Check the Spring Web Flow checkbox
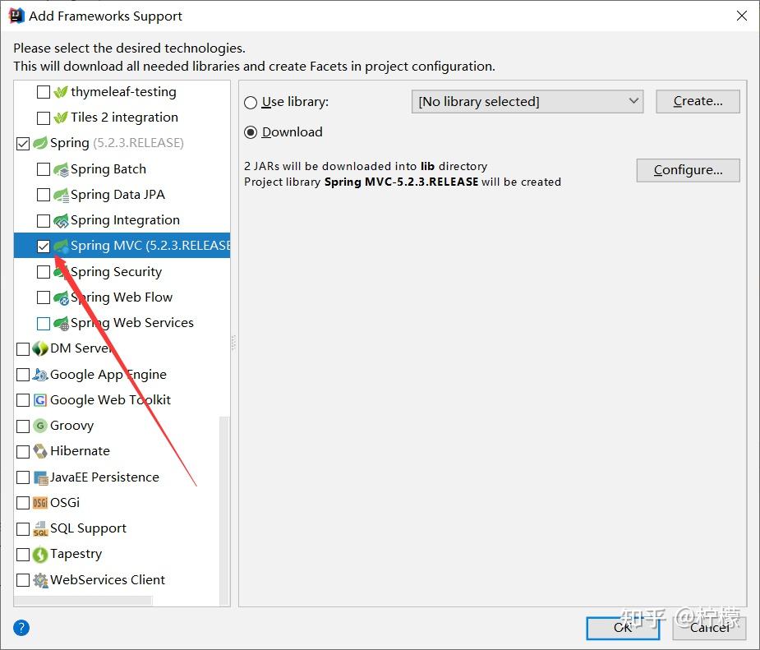 point(44,297)
